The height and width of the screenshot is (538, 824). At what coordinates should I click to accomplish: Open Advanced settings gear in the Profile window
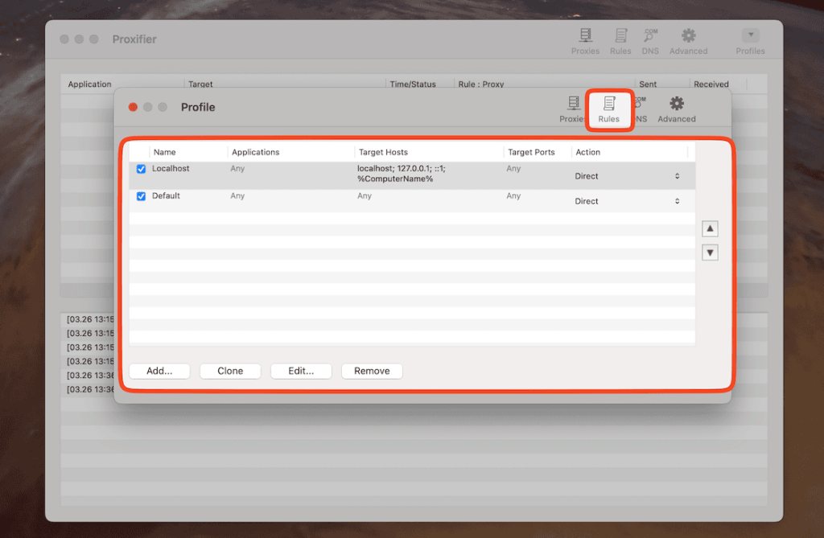pyautogui.click(x=675, y=109)
